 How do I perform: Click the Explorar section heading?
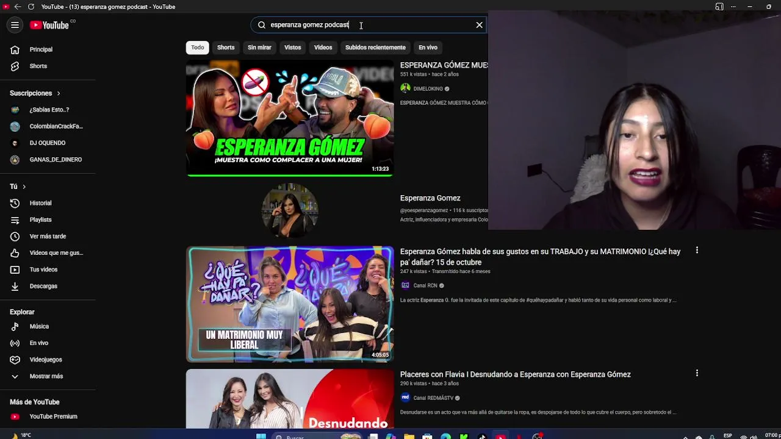pos(22,312)
